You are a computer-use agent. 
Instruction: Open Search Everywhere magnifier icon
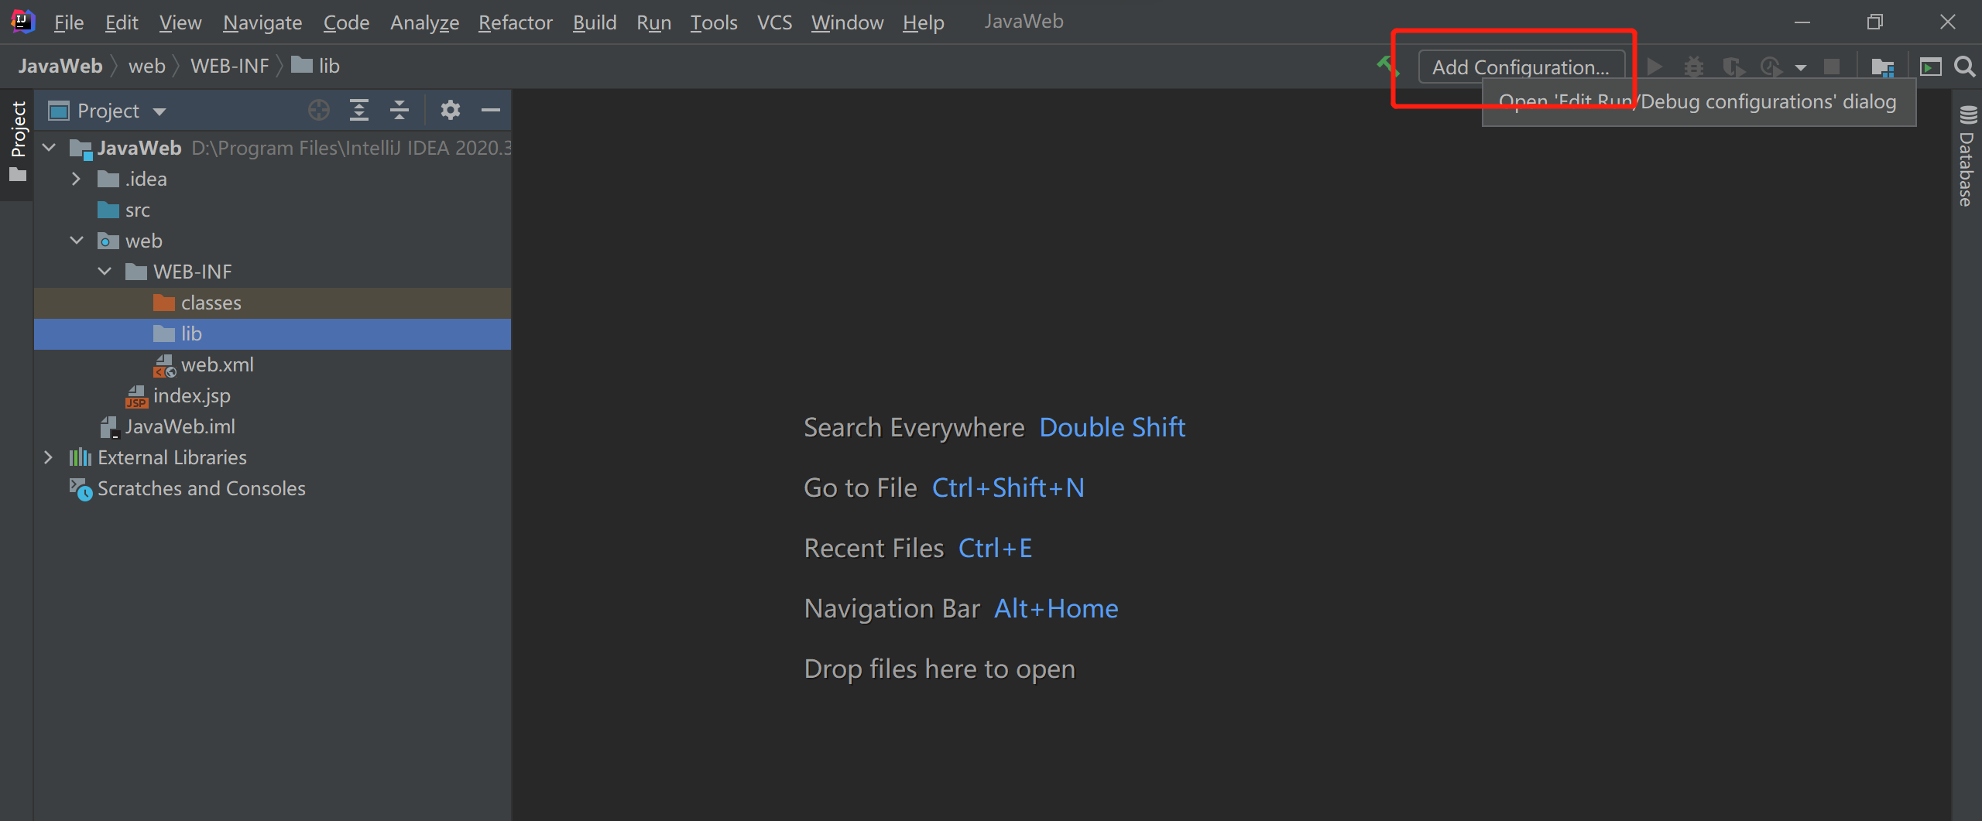[x=1965, y=67]
